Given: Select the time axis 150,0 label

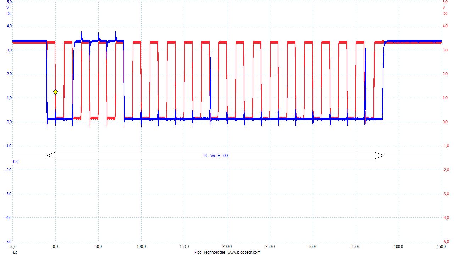Looking at the screenshot, I should point(184,246).
